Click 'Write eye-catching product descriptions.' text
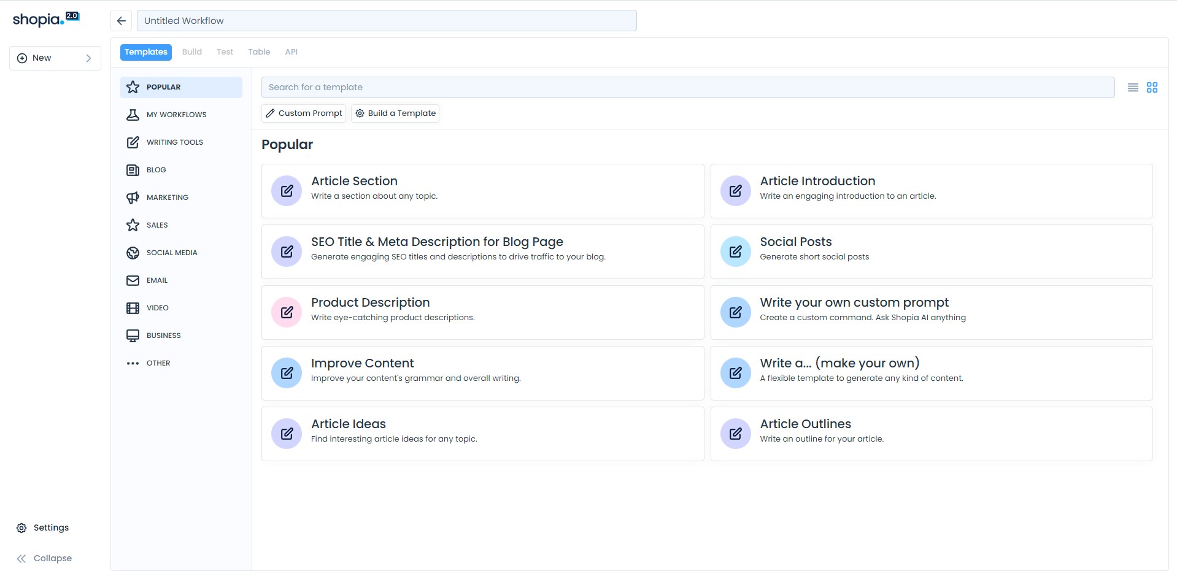Viewport: 1177px width, 579px height. click(x=393, y=318)
